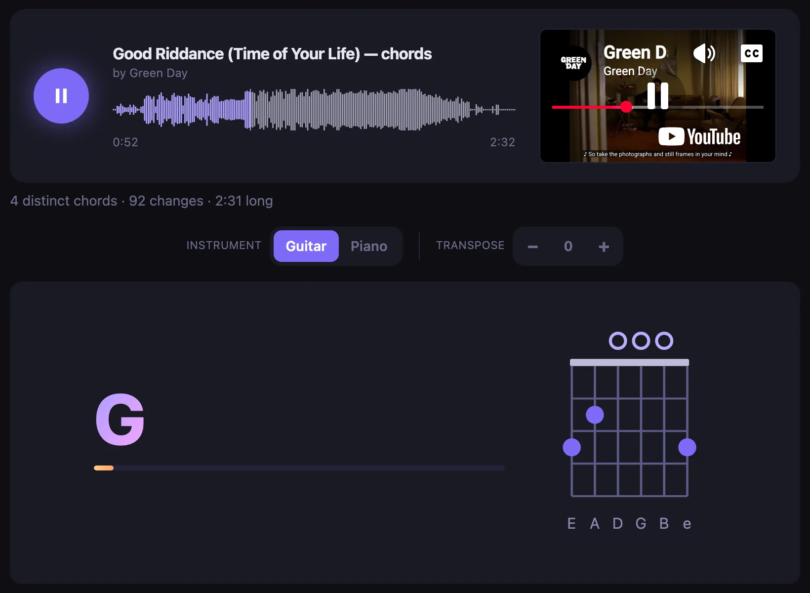Click the '4 distinct chords' summary text
810x593 pixels.
(64, 201)
